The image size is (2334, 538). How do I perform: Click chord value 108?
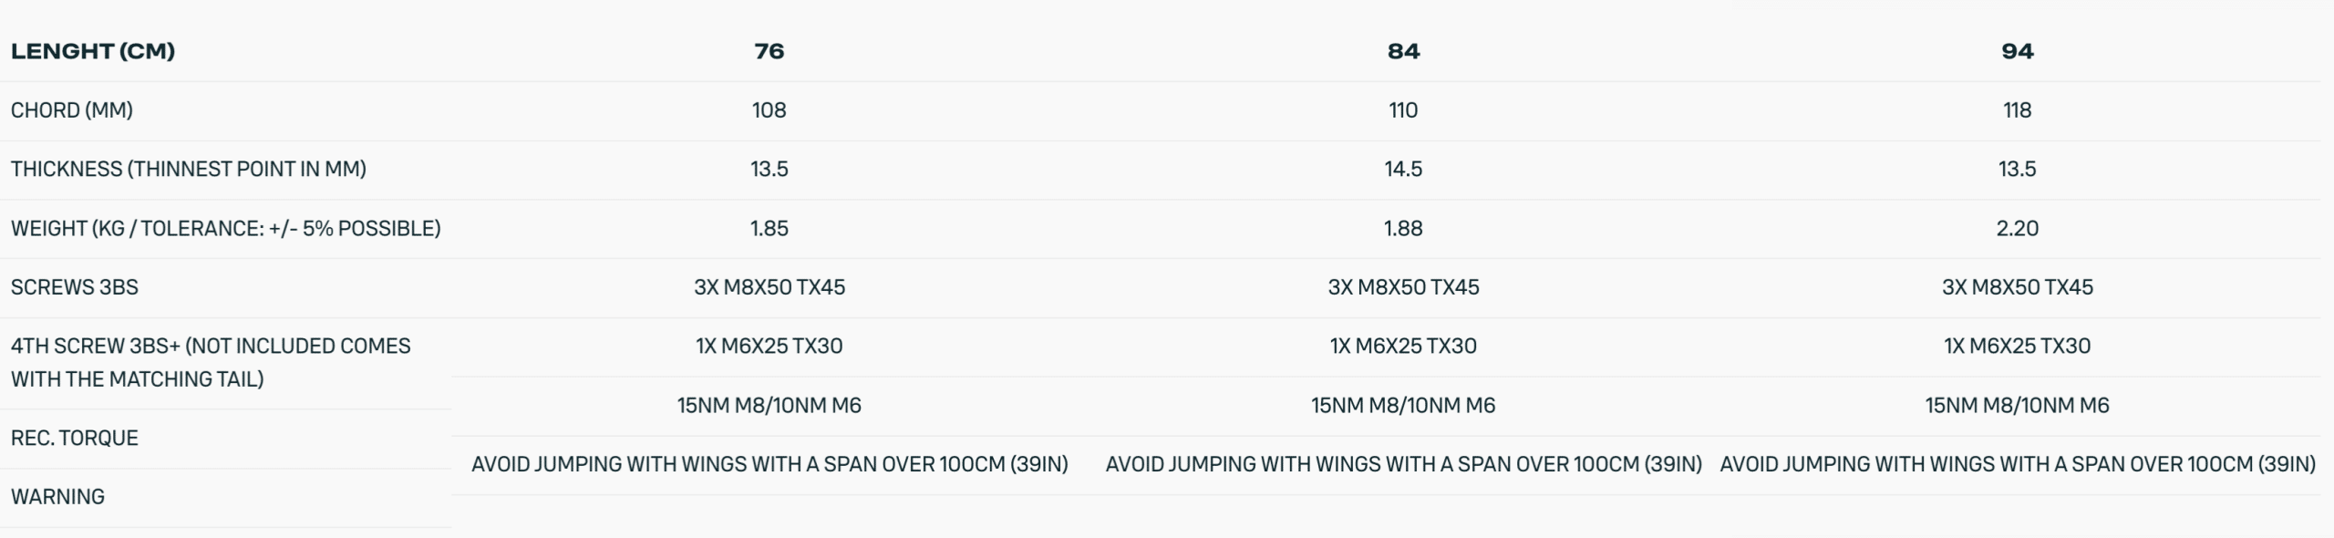tap(769, 110)
